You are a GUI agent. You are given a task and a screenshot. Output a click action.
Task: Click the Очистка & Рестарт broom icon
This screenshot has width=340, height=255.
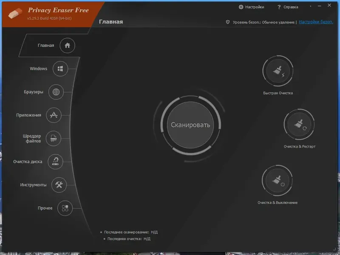[x=299, y=125]
